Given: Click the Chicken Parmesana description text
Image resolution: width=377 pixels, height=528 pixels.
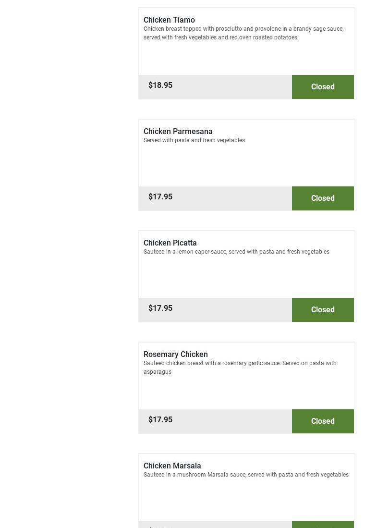Looking at the screenshot, I should [x=194, y=140].
